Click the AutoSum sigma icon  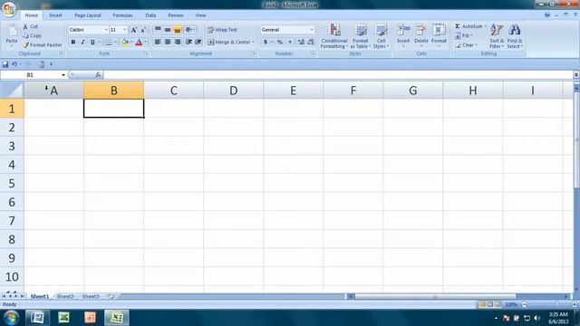[x=458, y=26]
